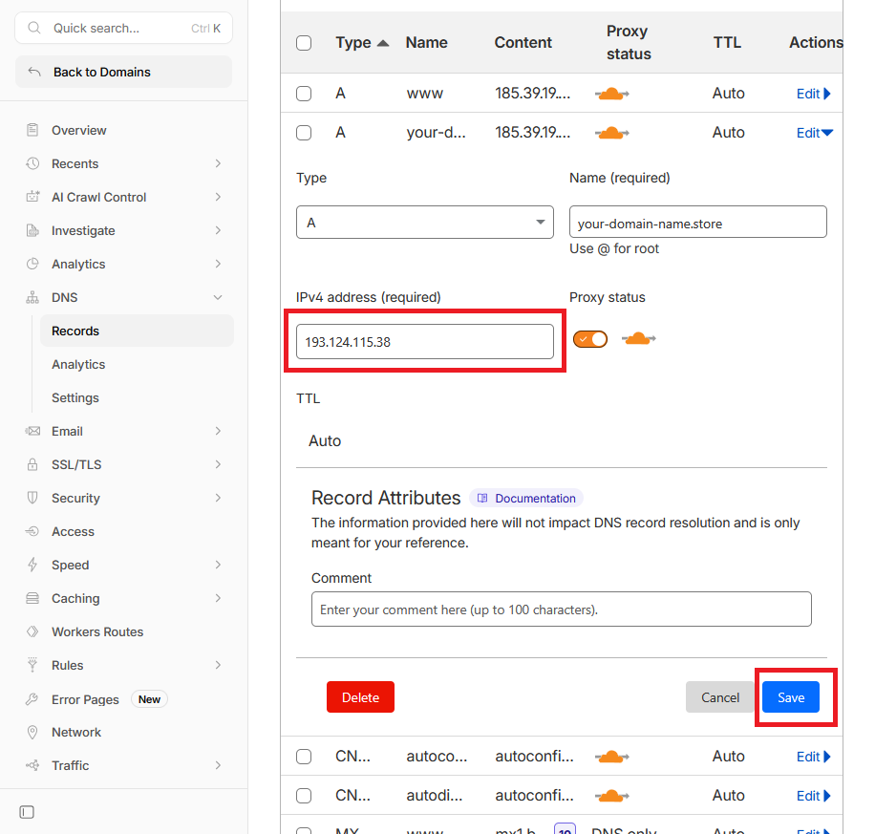
Task: Click the proxy cloud in autoconfig row
Action: click(611, 757)
